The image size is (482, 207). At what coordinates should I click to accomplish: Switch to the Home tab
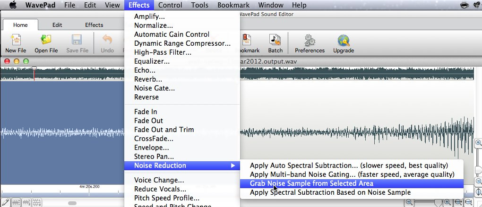(20, 25)
